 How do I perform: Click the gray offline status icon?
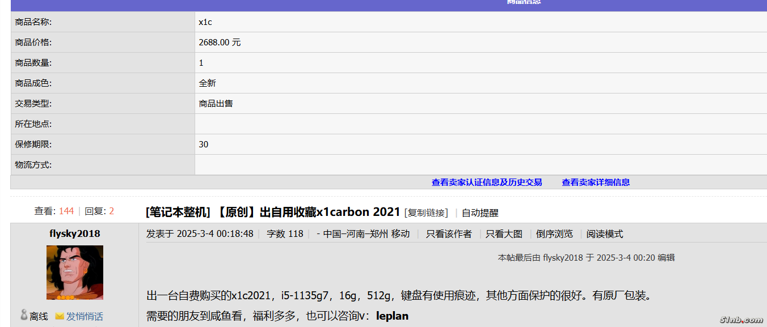pyautogui.click(x=24, y=315)
